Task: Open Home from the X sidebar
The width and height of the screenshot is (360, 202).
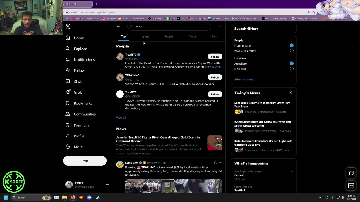Action: (x=75, y=38)
